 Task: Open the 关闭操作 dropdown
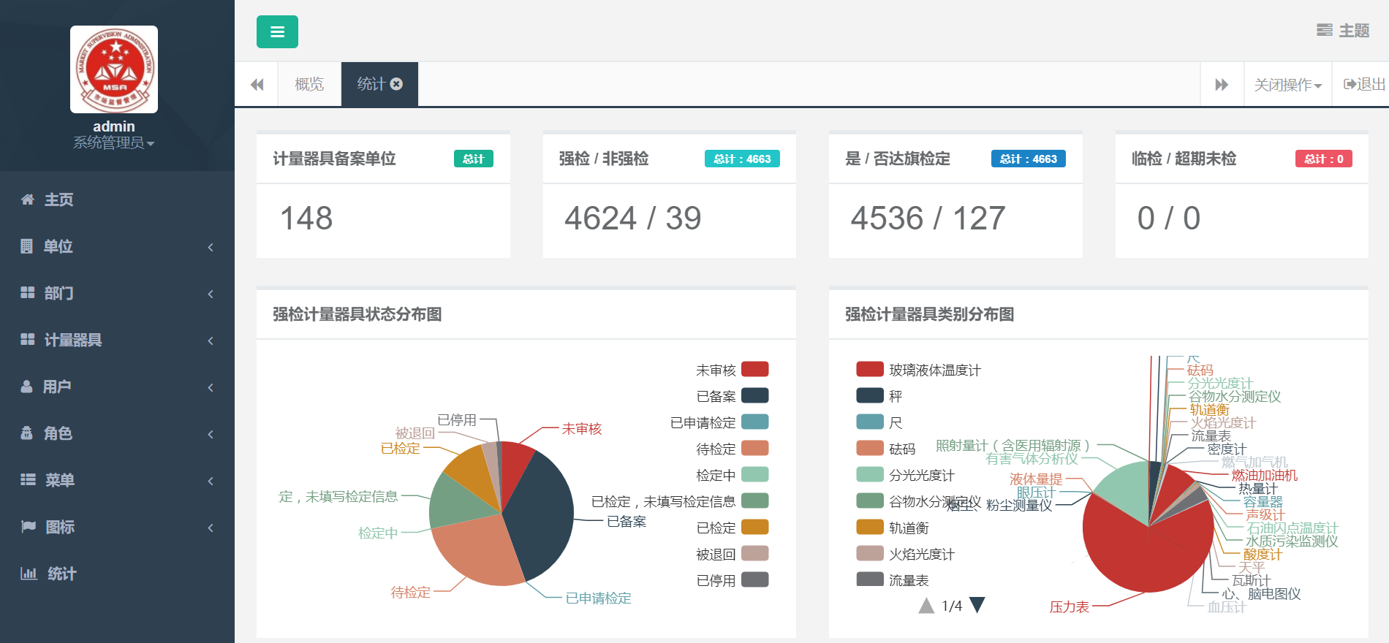pos(1287,85)
